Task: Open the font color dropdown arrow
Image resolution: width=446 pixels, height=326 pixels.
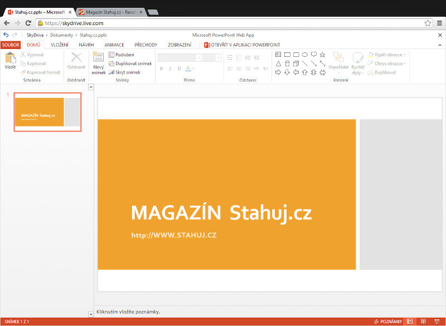Action: 193,69
